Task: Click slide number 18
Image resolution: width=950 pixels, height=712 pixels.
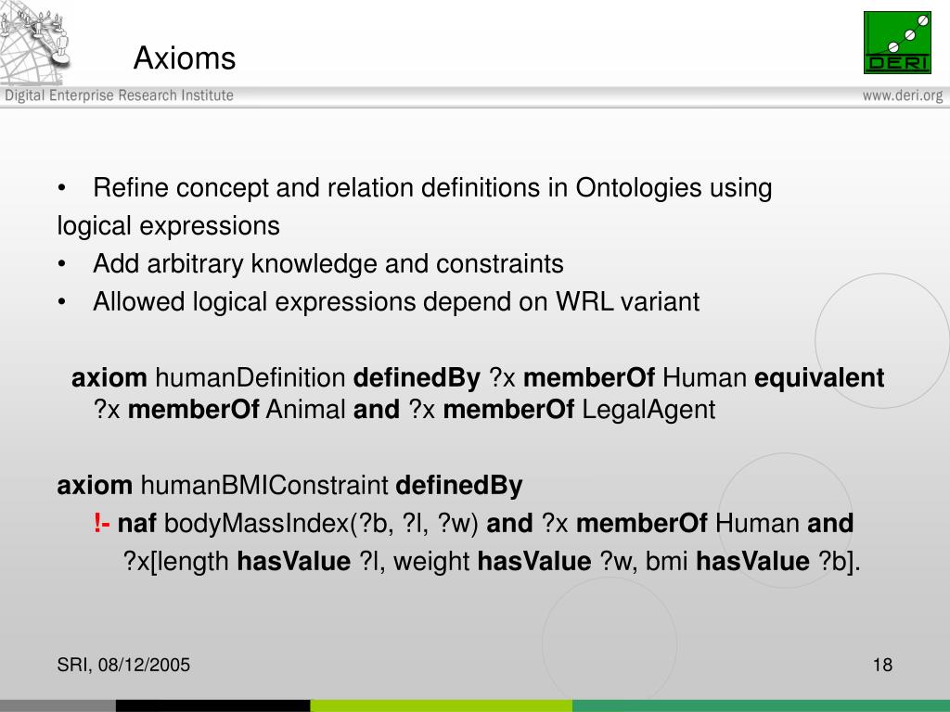Action: (882, 665)
